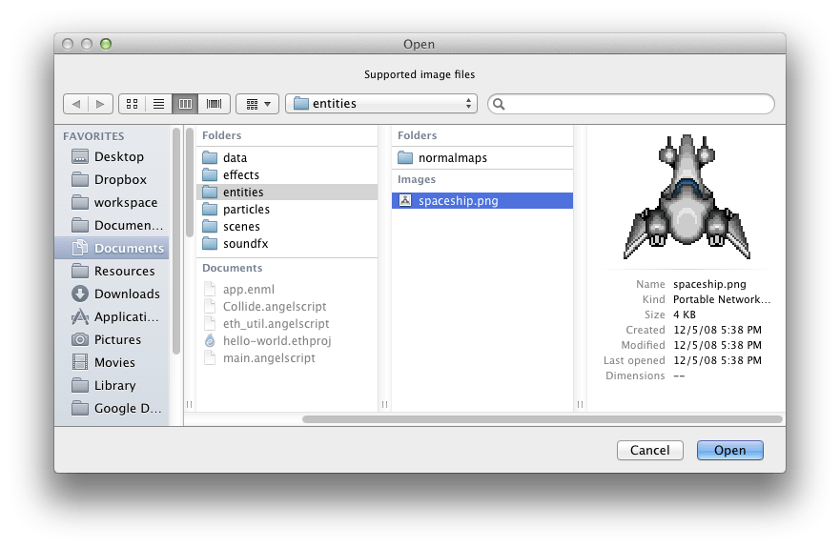Click the horizontal scrollbar at bottom
This screenshot has width=840, height=548.
tap(542, 418)
